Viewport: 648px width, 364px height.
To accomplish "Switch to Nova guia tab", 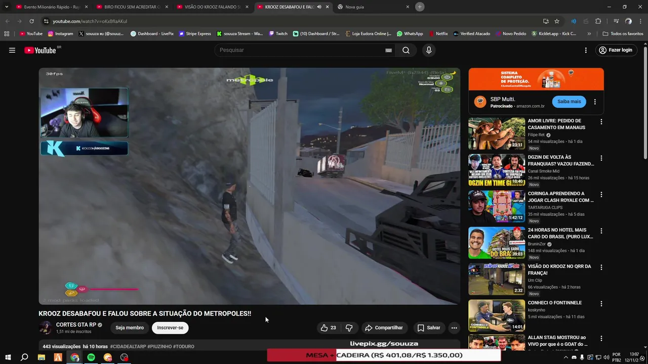I will (373, 7).
